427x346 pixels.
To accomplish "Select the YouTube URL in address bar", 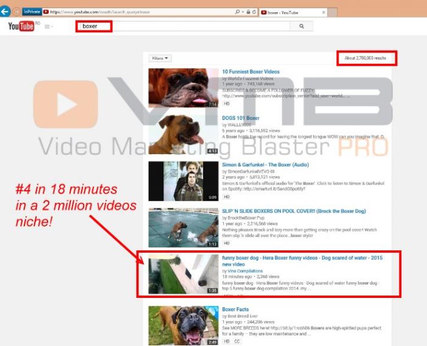I will (x=99, y=12).
